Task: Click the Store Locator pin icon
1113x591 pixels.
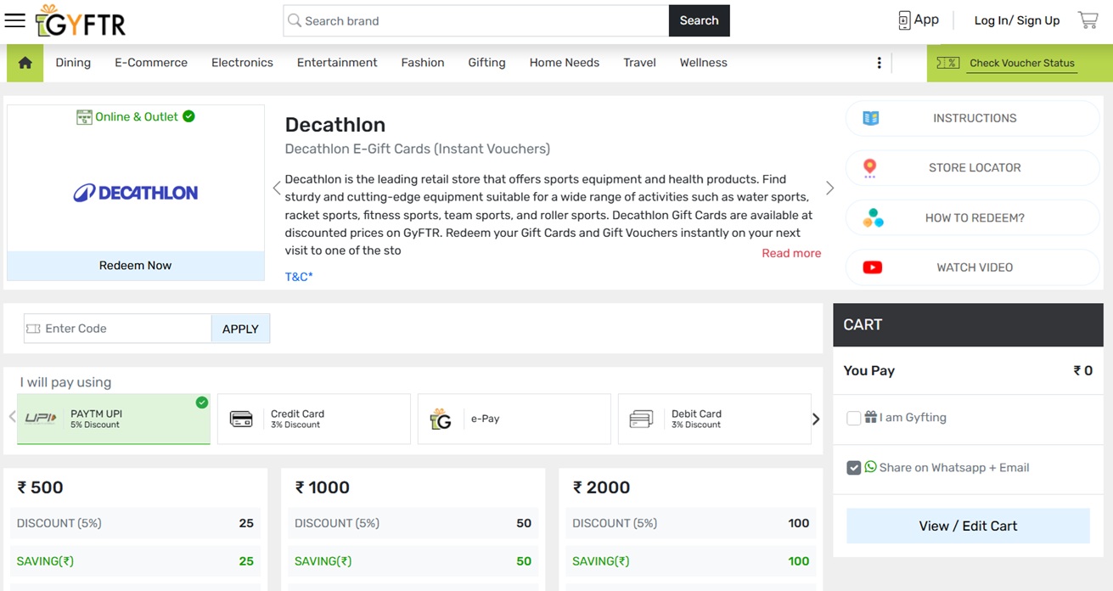Action: (x=869, y=168)
